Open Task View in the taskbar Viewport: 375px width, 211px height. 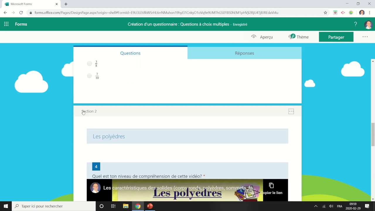coord(113,206)
